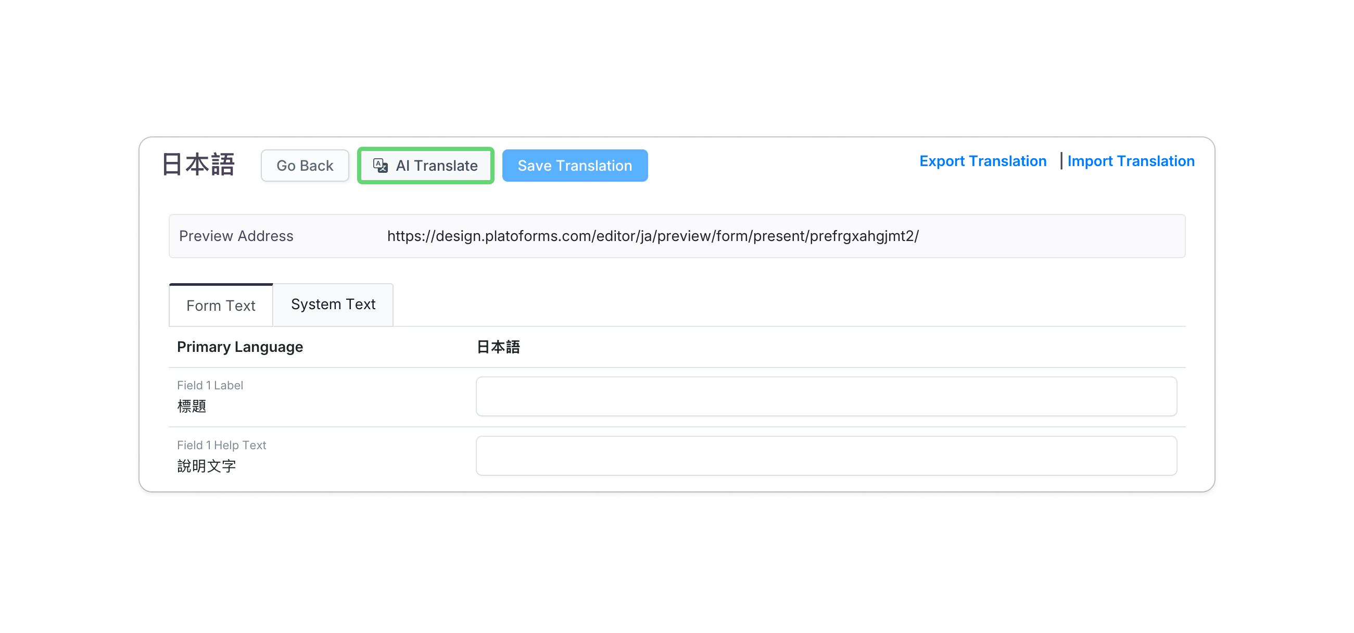1354x633 pixels.
Task: Click the Go Back button
Action: tap(305, 166)
